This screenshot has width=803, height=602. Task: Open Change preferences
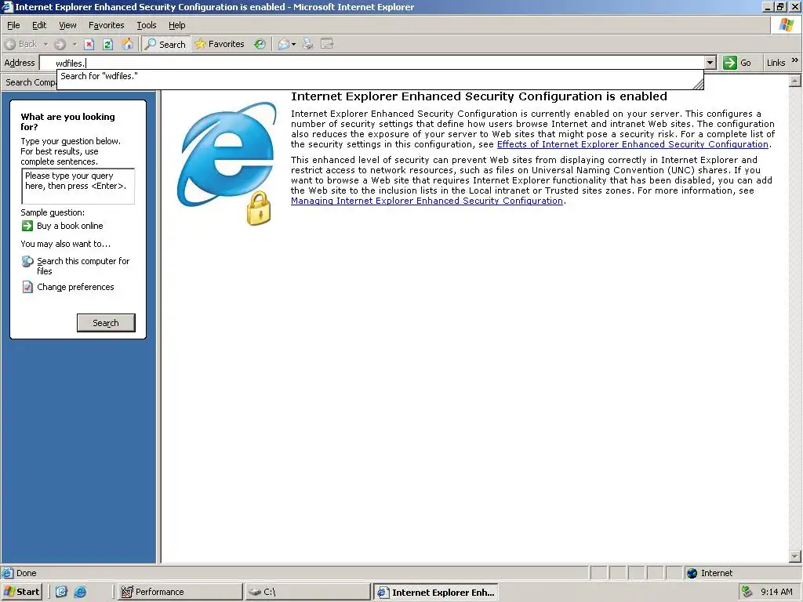(x=75, y=287)
